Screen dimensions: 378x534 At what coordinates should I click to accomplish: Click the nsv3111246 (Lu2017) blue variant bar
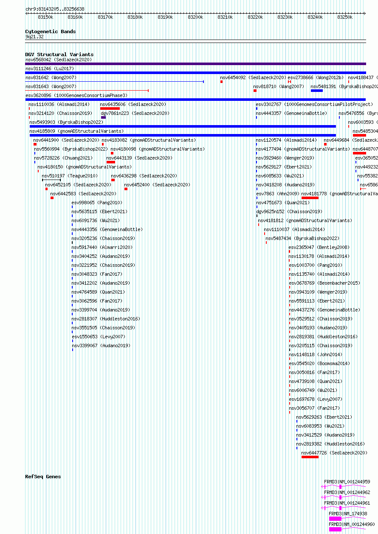coord(195,73)
